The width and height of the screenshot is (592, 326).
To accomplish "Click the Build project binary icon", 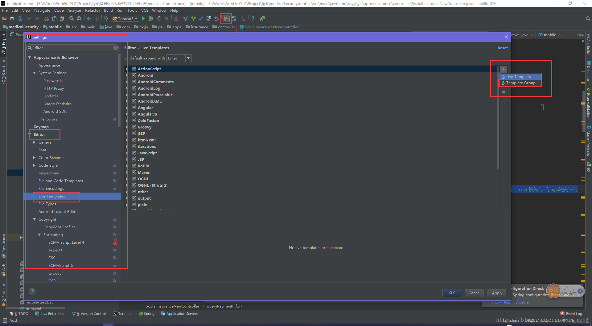I will click(106, 19).
